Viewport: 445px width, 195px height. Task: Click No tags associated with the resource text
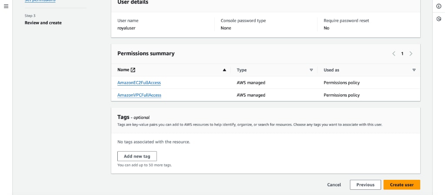point(153,142)
